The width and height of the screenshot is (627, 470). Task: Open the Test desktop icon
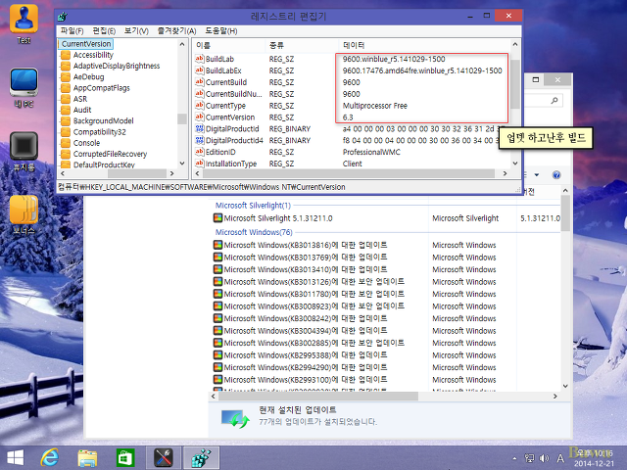24,23
